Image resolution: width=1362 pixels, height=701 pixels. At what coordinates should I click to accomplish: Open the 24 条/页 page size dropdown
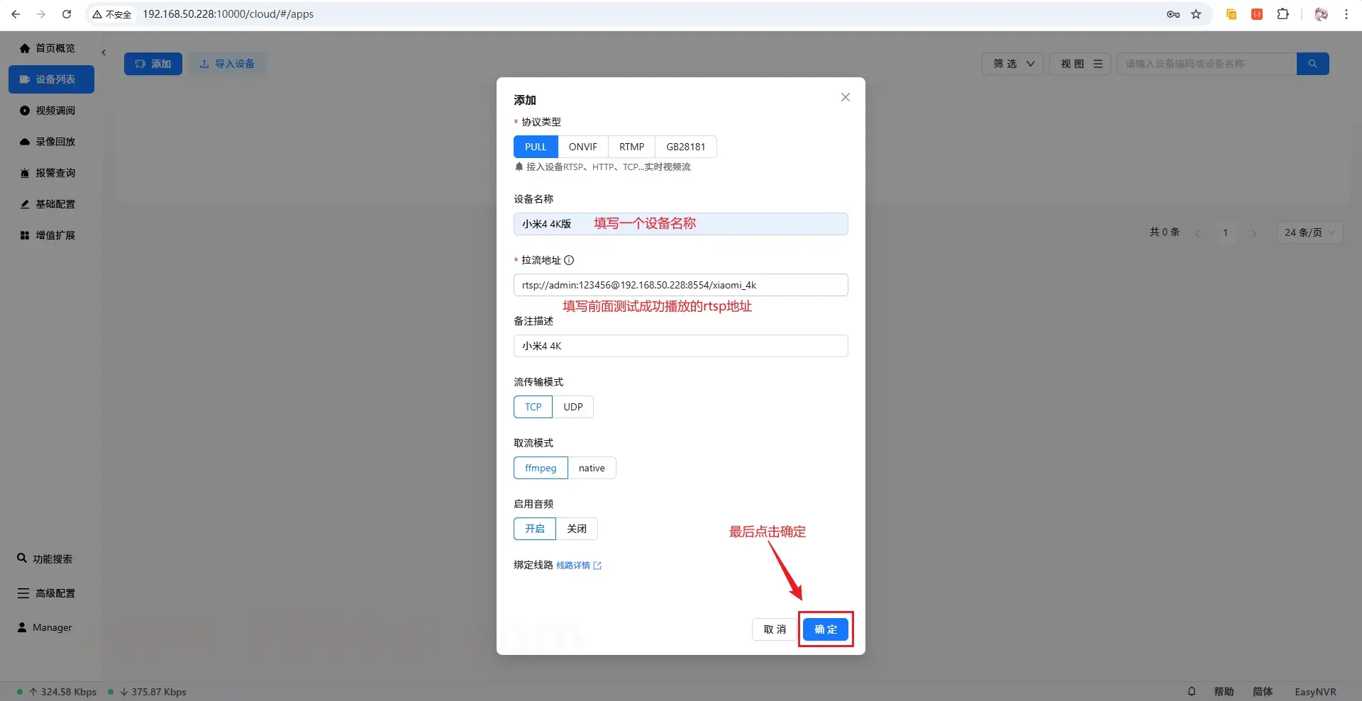point(1309,232)
